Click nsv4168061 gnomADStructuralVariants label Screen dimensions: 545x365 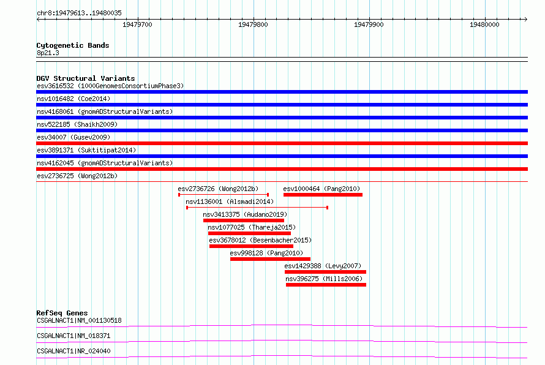coord(105,111)
